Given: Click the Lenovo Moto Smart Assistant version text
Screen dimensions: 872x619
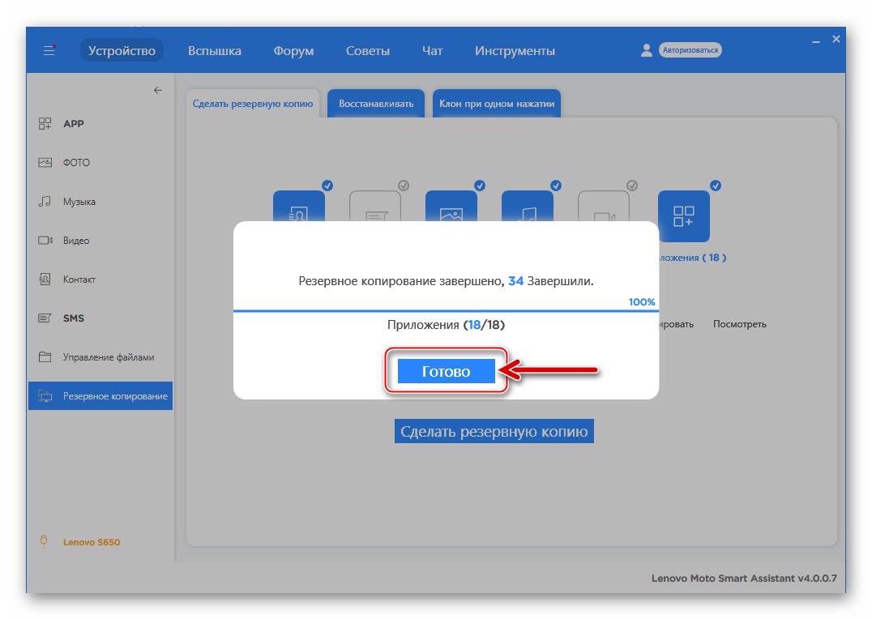Looking at the screenshot, I should pos(744,578).
